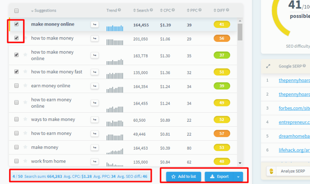Click arrow icon in how to make money row

tap(95, 38)
